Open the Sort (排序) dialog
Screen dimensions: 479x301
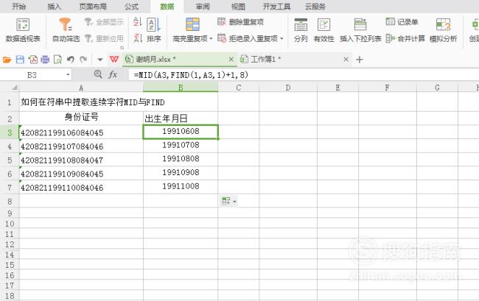(x=154, y=30)
